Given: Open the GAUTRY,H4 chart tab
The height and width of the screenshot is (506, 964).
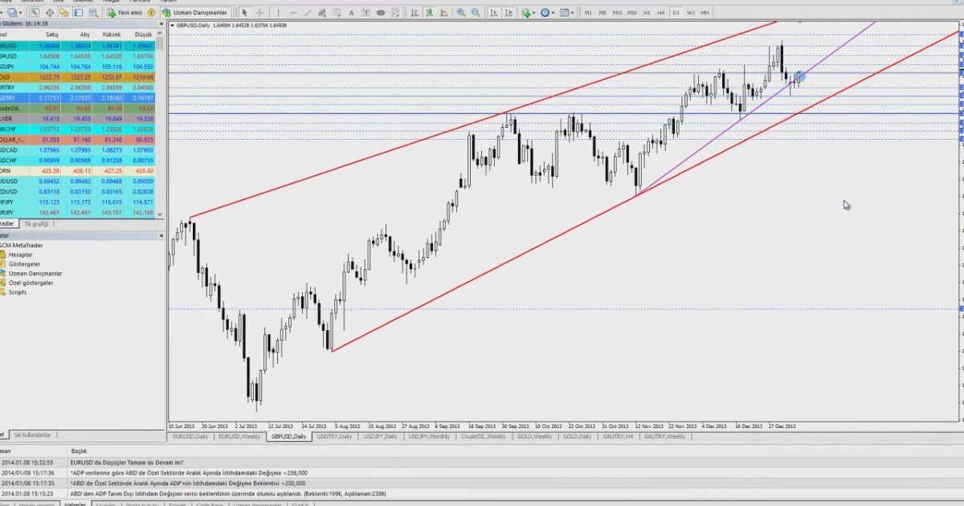Looking at the screenshot, I should [x=619, y=436].
